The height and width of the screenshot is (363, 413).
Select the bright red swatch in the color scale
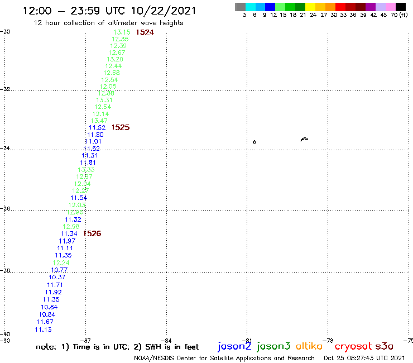click(340, 7)
